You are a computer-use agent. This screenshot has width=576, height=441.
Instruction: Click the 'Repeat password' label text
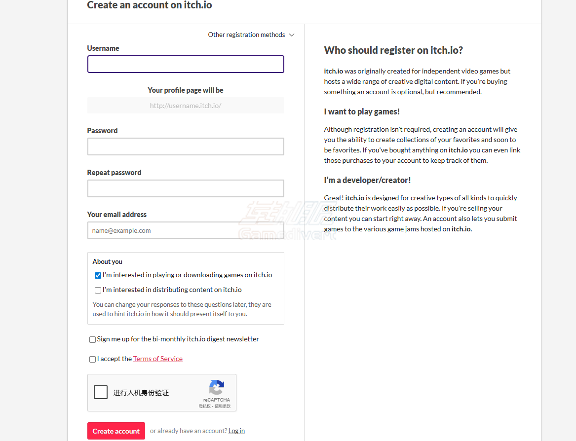coord(114,173)
